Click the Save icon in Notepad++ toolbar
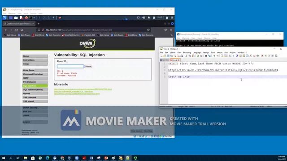Viewport: 287px width, 161px height. [168, 55]
